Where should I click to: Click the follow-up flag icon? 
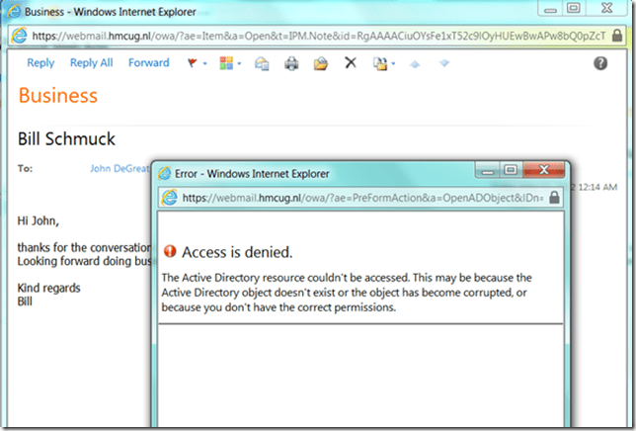coord(192,63)
